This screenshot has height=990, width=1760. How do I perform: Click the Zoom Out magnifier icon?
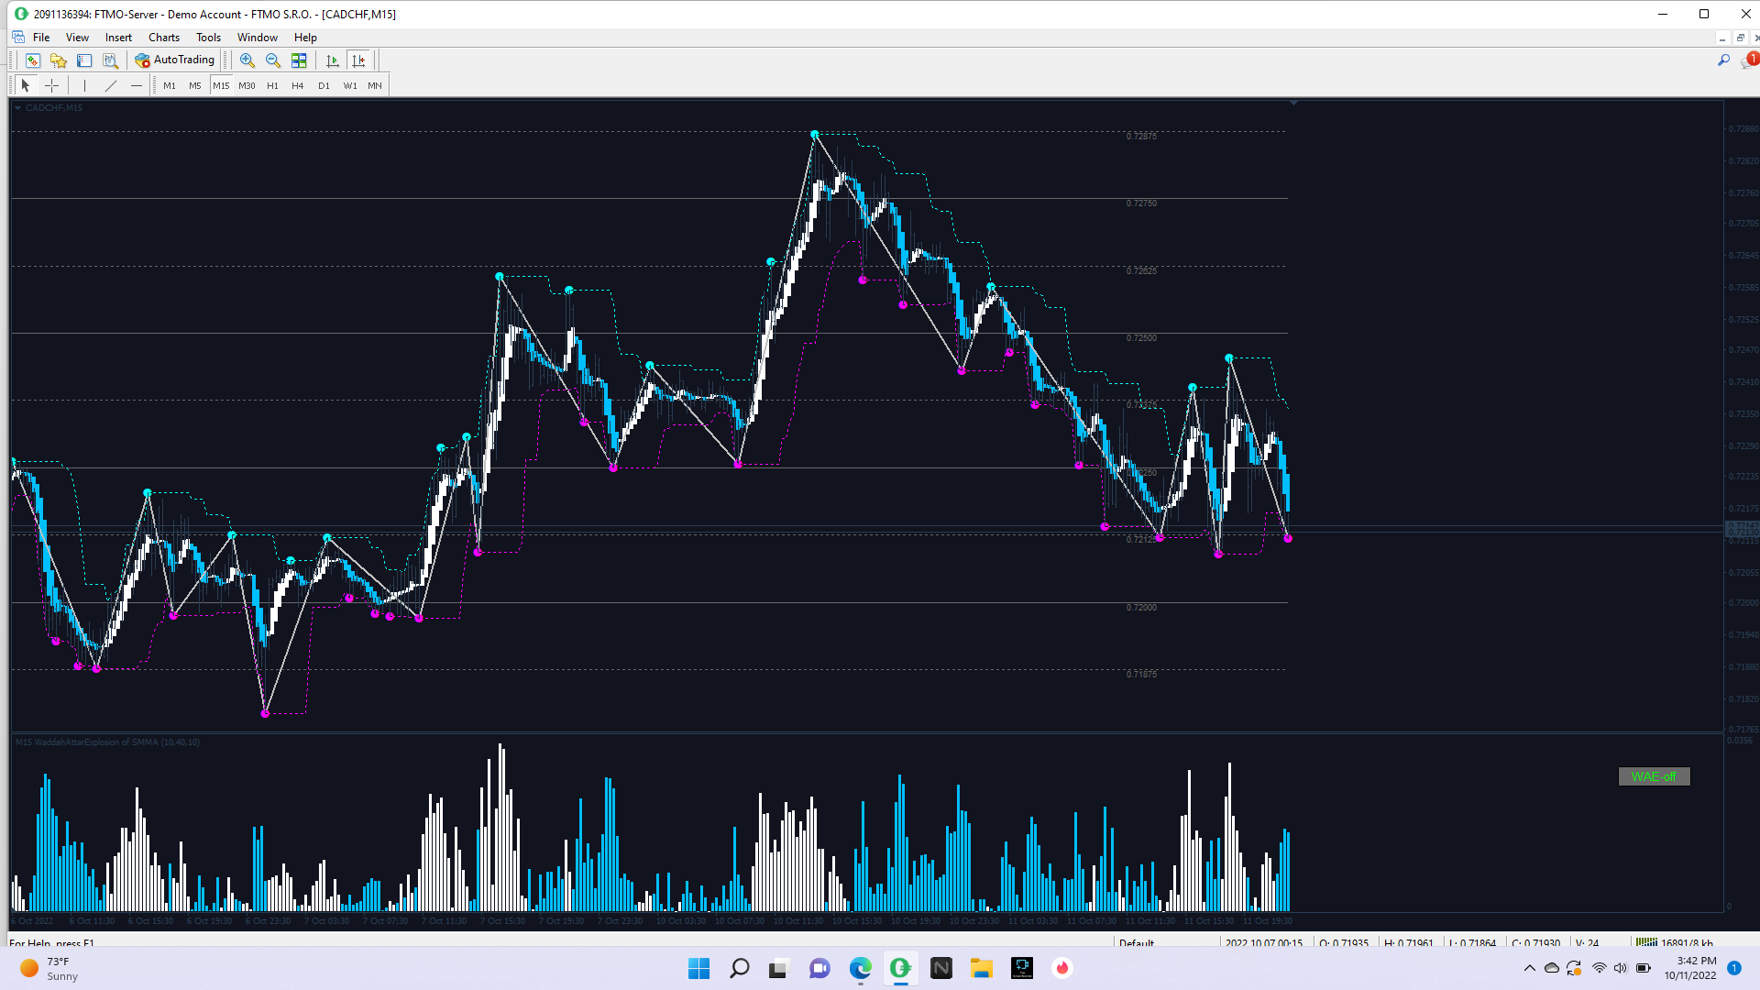pyautogui.click(x=273, y=60)
